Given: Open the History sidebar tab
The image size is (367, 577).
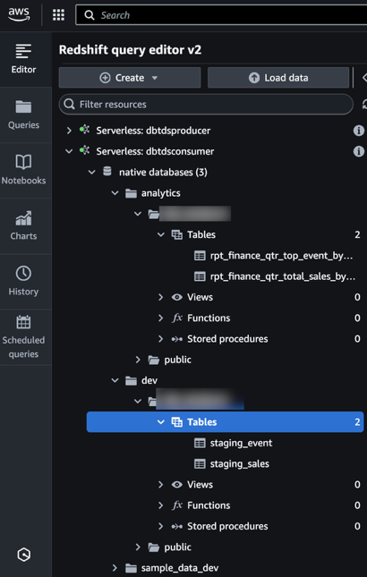Looking at the screenshot, I should pos(23,282).
